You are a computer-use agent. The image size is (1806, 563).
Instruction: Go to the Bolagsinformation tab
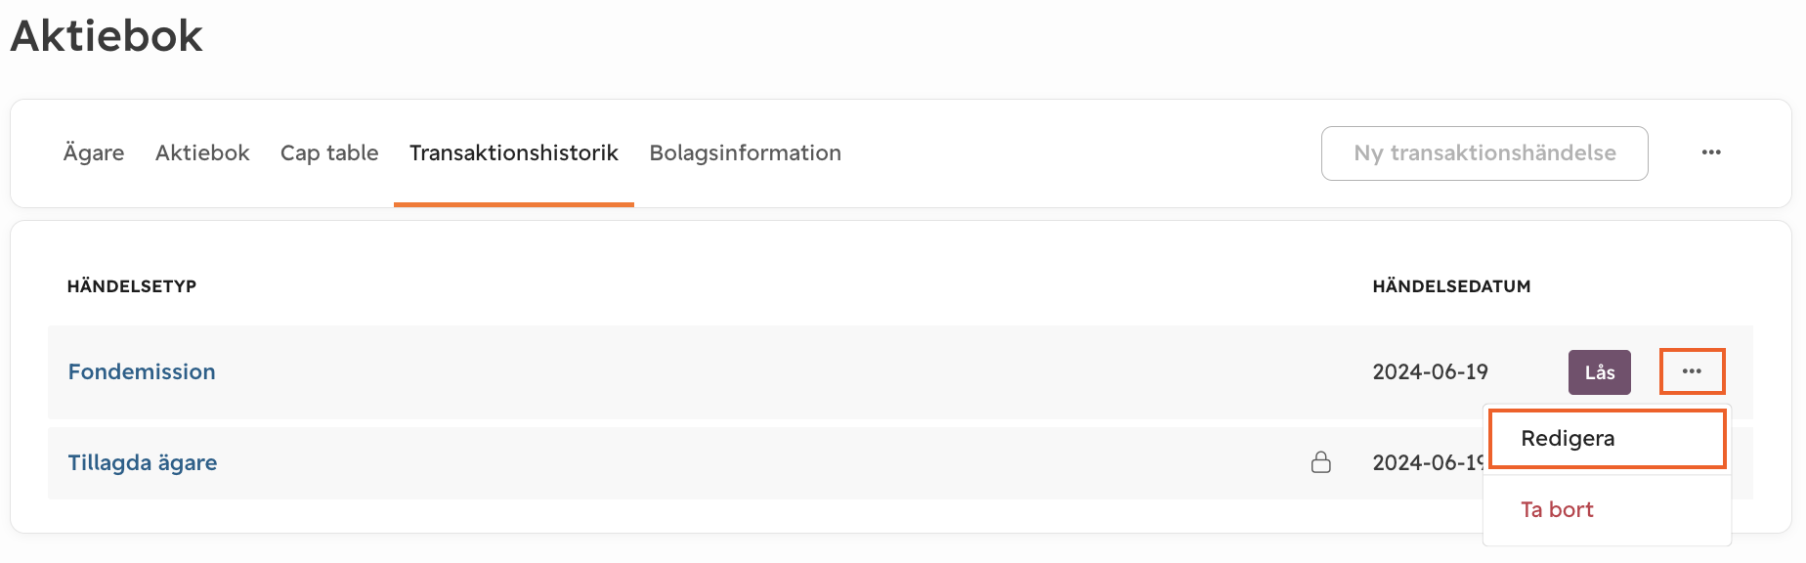coord(746,152)
